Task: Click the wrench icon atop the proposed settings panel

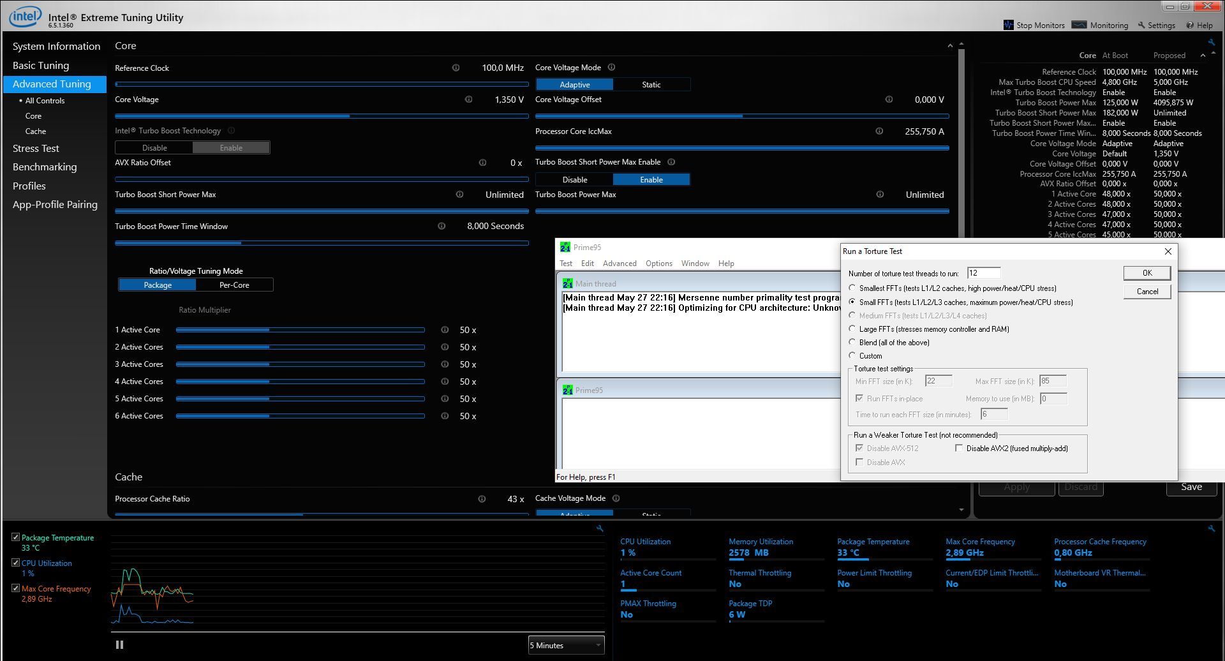Action: click(1212, 43)
